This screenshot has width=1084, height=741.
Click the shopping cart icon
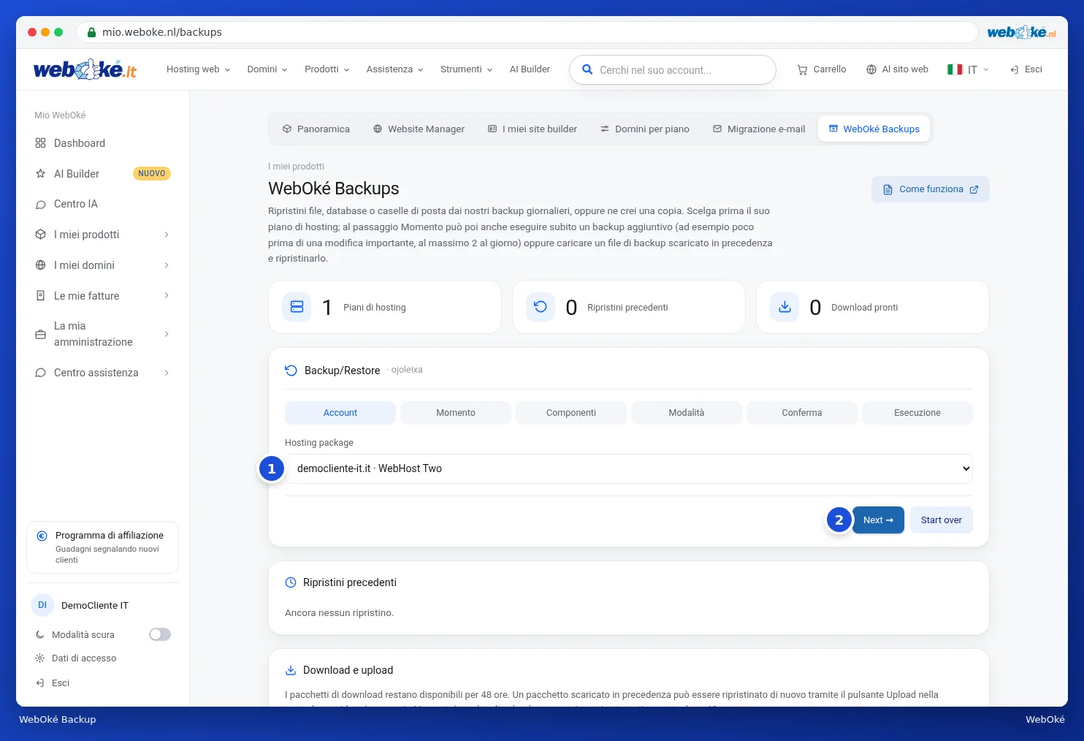[802, 69]
